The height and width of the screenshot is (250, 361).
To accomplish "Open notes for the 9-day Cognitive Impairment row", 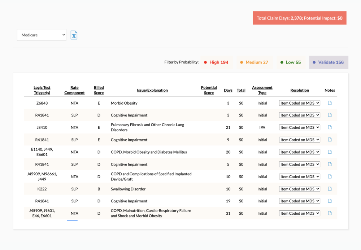I will (x=330, y=139).
